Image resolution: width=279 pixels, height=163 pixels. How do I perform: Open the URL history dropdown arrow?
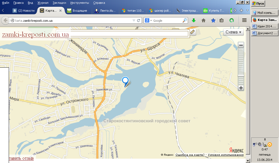[134, 21]
